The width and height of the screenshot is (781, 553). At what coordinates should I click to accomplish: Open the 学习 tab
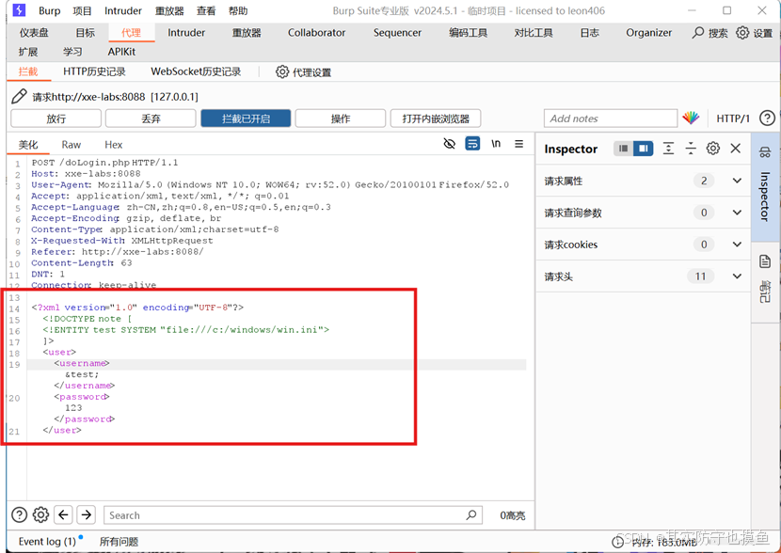tap(72, 52)
